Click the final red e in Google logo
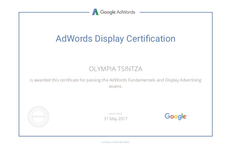 tap(184, 117)
